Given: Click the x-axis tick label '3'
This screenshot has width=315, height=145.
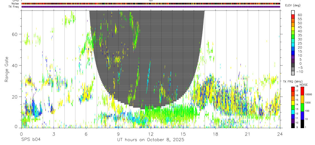Looking at the screenshot, I should click(x=54, y=134).
